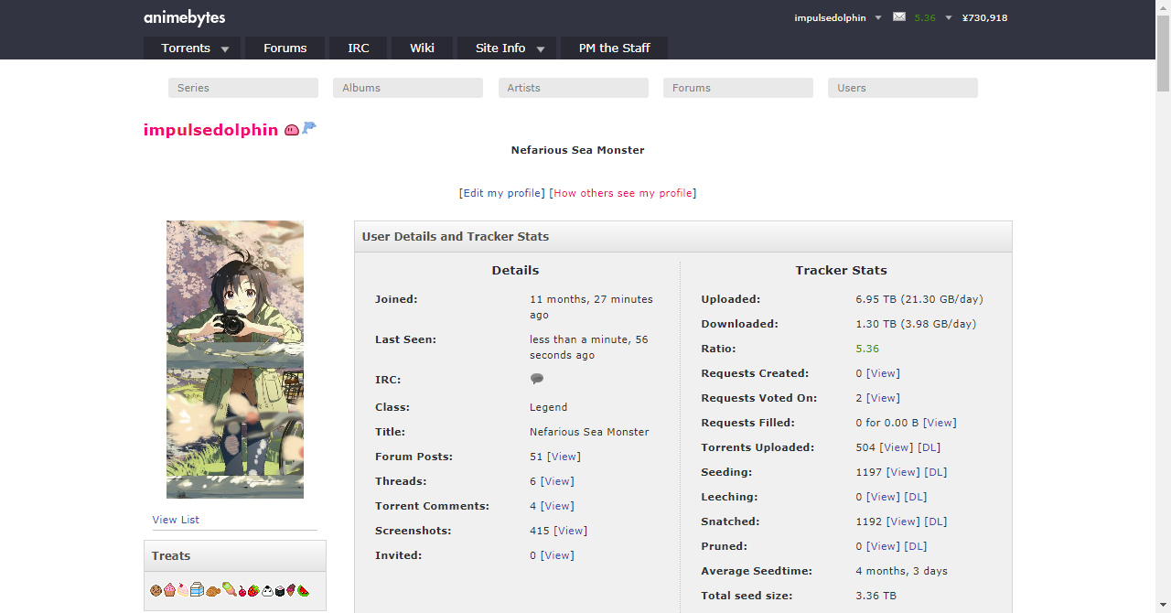Select the strawberry treat icon
This screenshot has height=613, width=1171.
[x=253, y=591]
